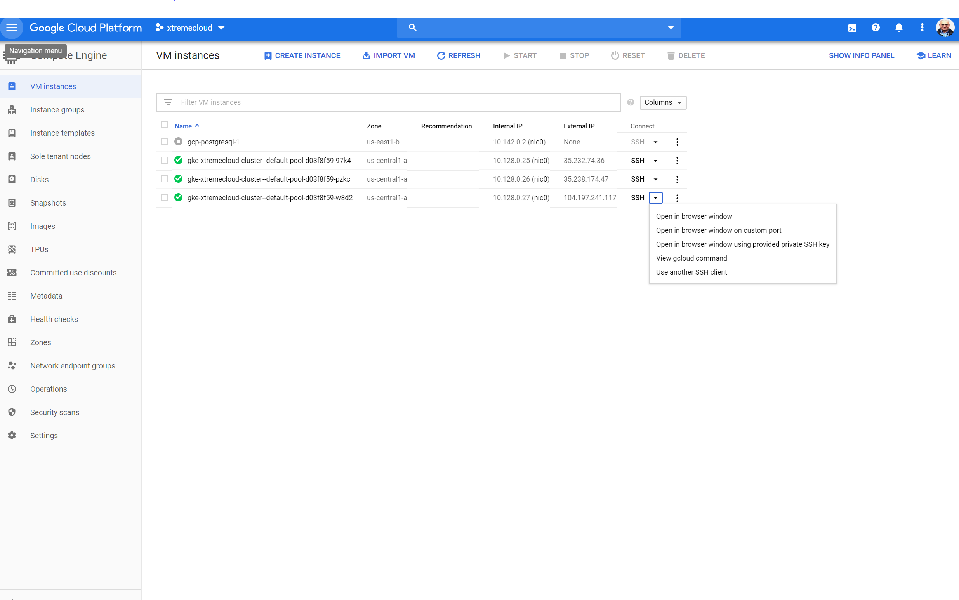Expand SSH options for instance ending pzkc
959x600 pixels.
[655, 179]
